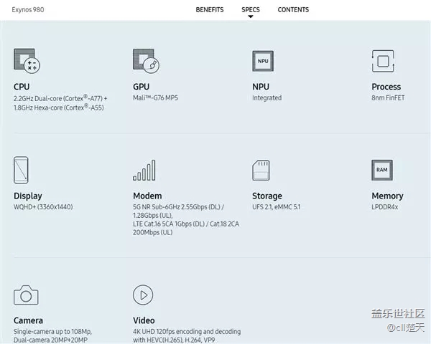The height and width of the screenshot is (344, 431).
Task: Click the 8nm FinFET process text
Action: (x=389, y=98)
